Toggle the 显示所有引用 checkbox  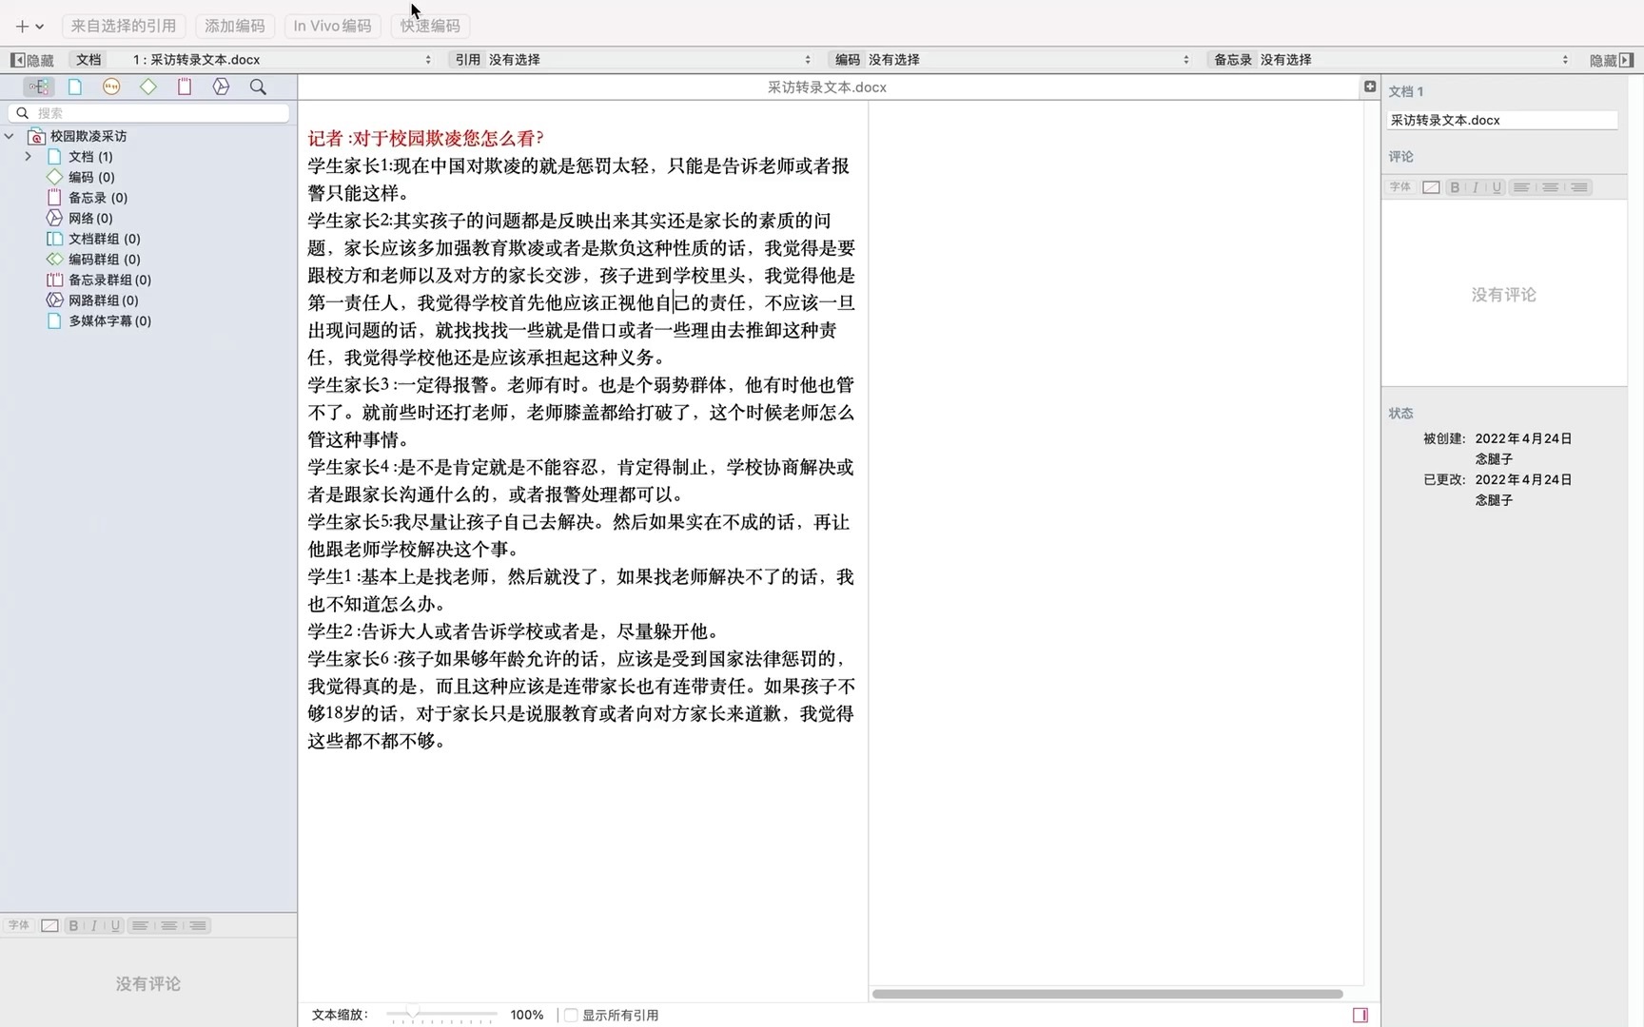coord(571,1015)
